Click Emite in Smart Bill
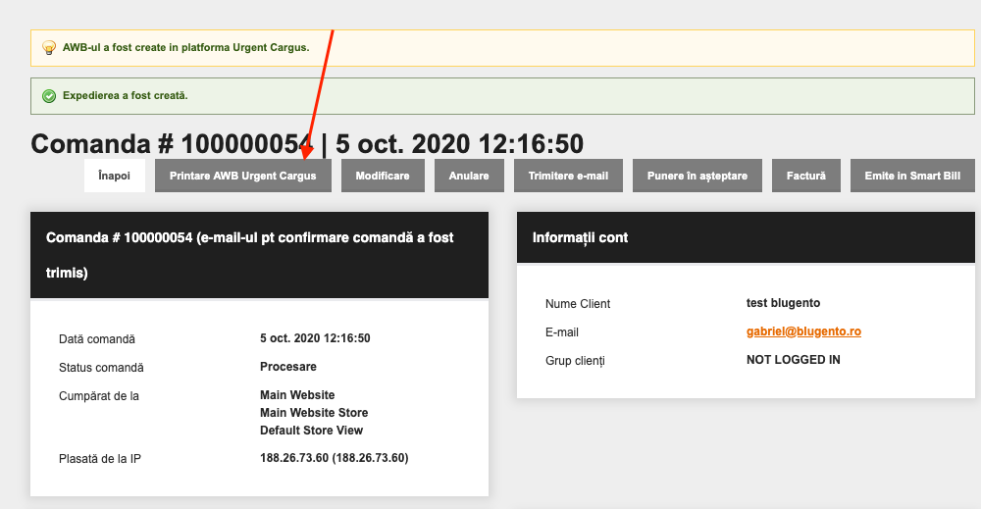Viewport: 981px width, 509px height. point(912,176)
